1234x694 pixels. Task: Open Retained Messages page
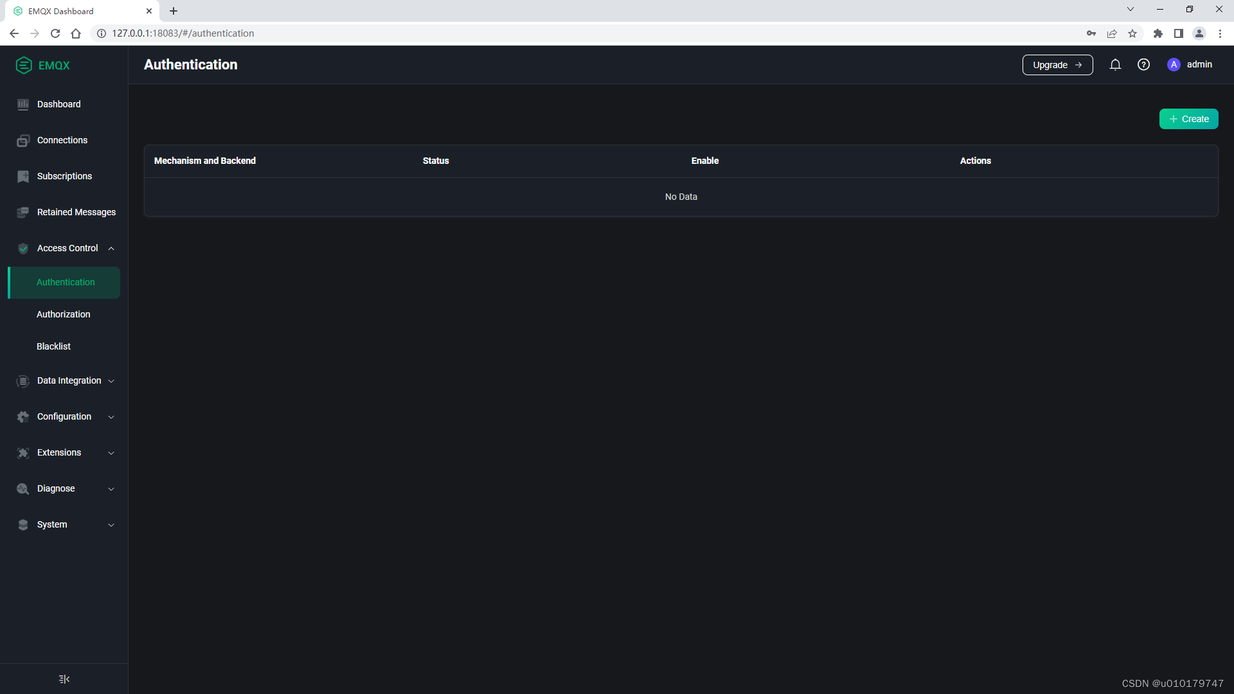[76, 212]
